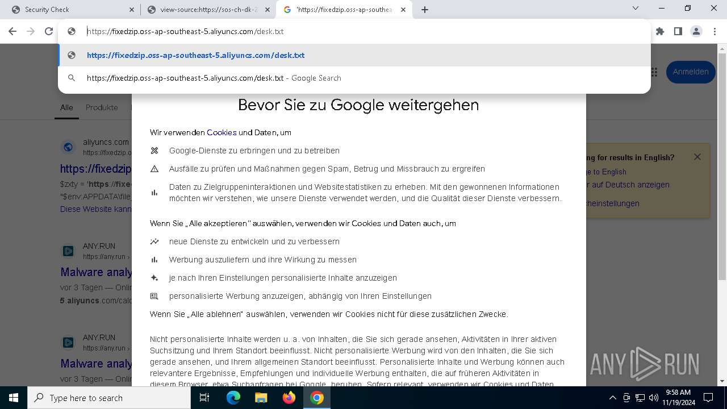The width and height of the screenshot is (727, 409).
Task: Close the Security Check tab
Action: tap(132, 10)
